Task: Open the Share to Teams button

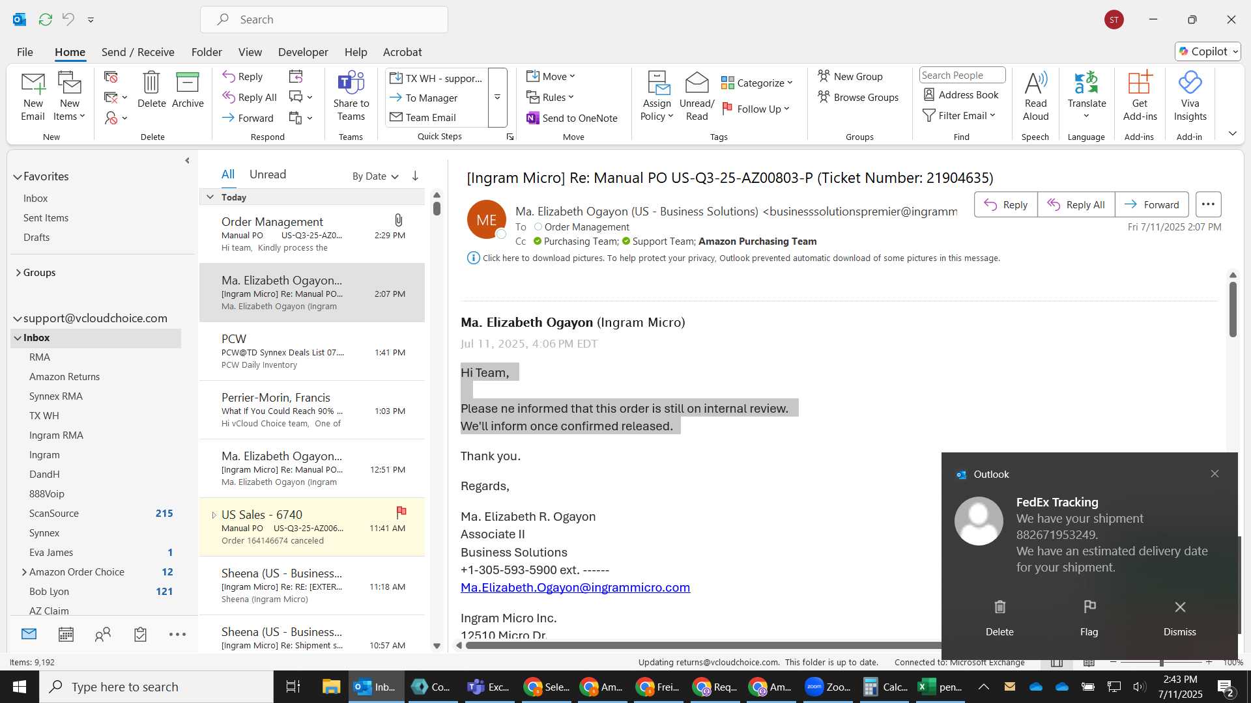Action: 351,96
